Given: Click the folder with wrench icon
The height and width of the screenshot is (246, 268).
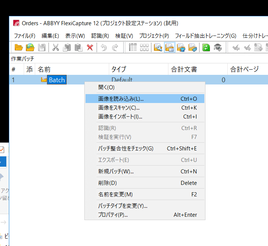Looking at the screenshot, I should (158, 47).
